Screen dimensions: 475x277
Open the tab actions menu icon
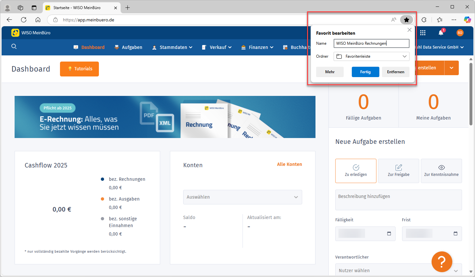pyautogui.click(x=34, y=7)
